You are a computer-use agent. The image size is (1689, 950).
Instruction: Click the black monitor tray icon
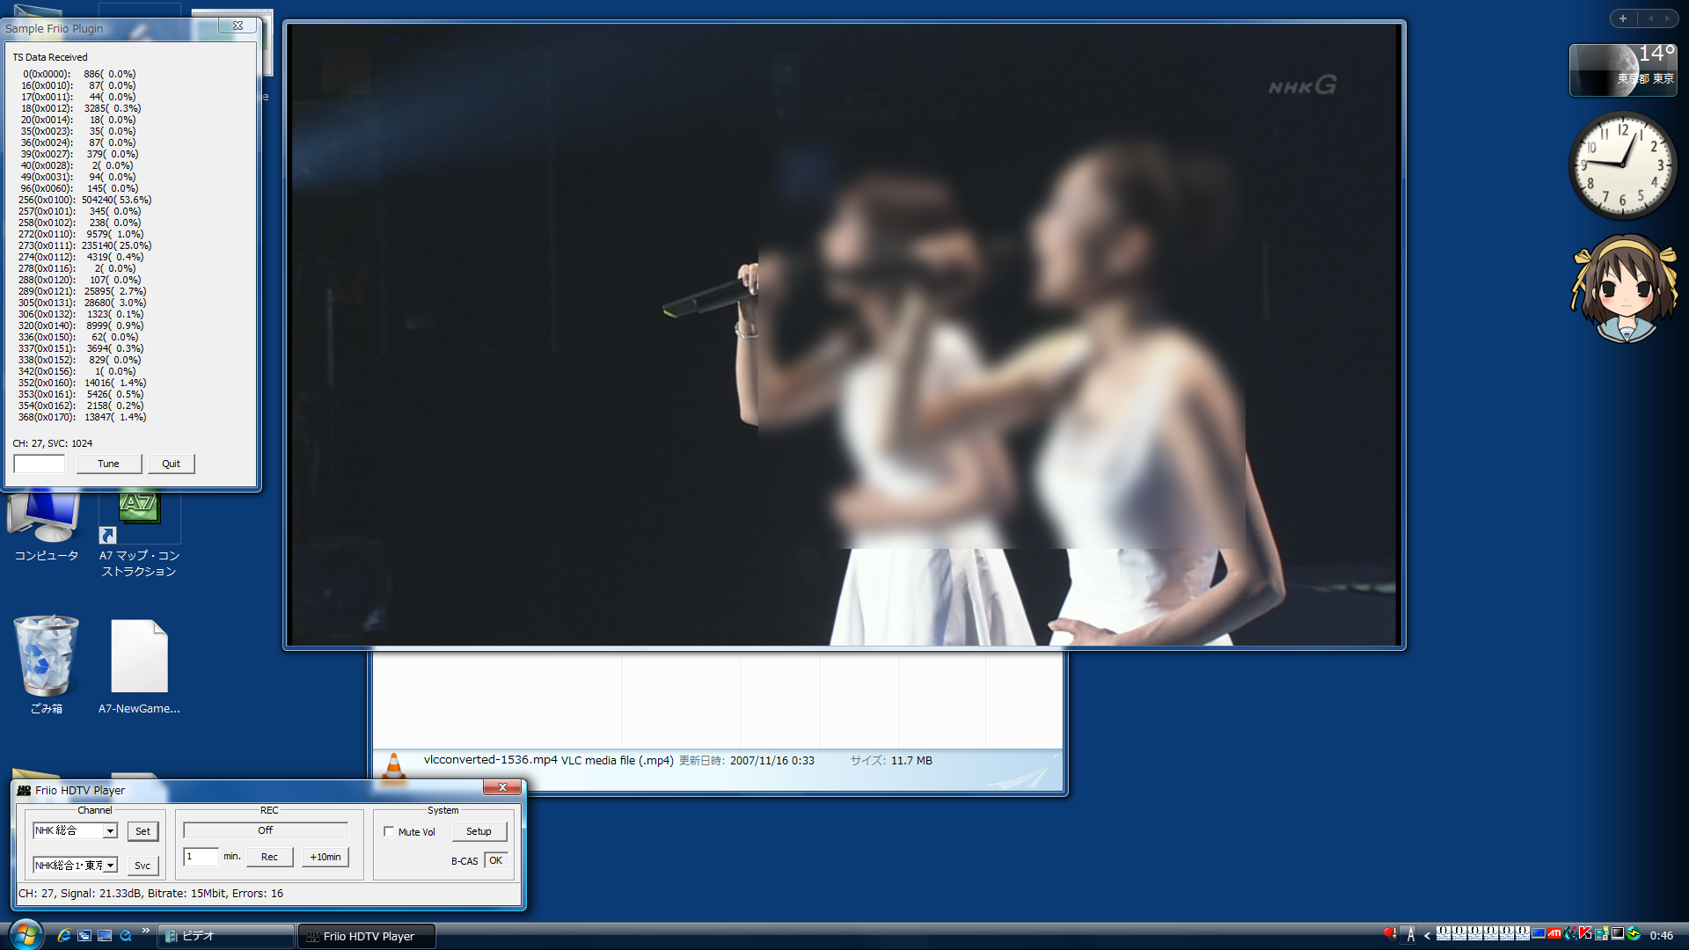1617,933
